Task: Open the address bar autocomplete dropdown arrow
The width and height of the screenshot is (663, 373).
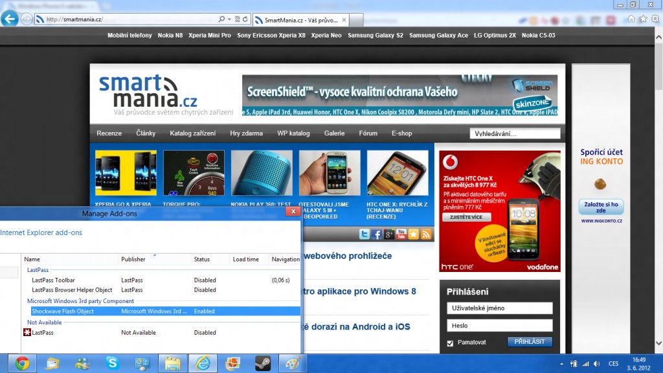Action: tap(229, 19)
